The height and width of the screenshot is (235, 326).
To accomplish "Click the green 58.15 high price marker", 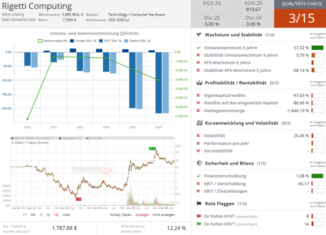I will (152, 149).
